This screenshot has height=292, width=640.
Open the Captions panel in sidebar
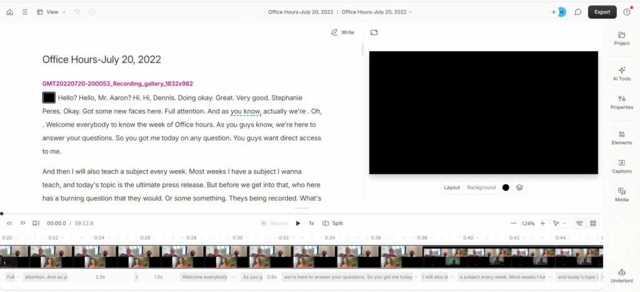tap(621, 166)
